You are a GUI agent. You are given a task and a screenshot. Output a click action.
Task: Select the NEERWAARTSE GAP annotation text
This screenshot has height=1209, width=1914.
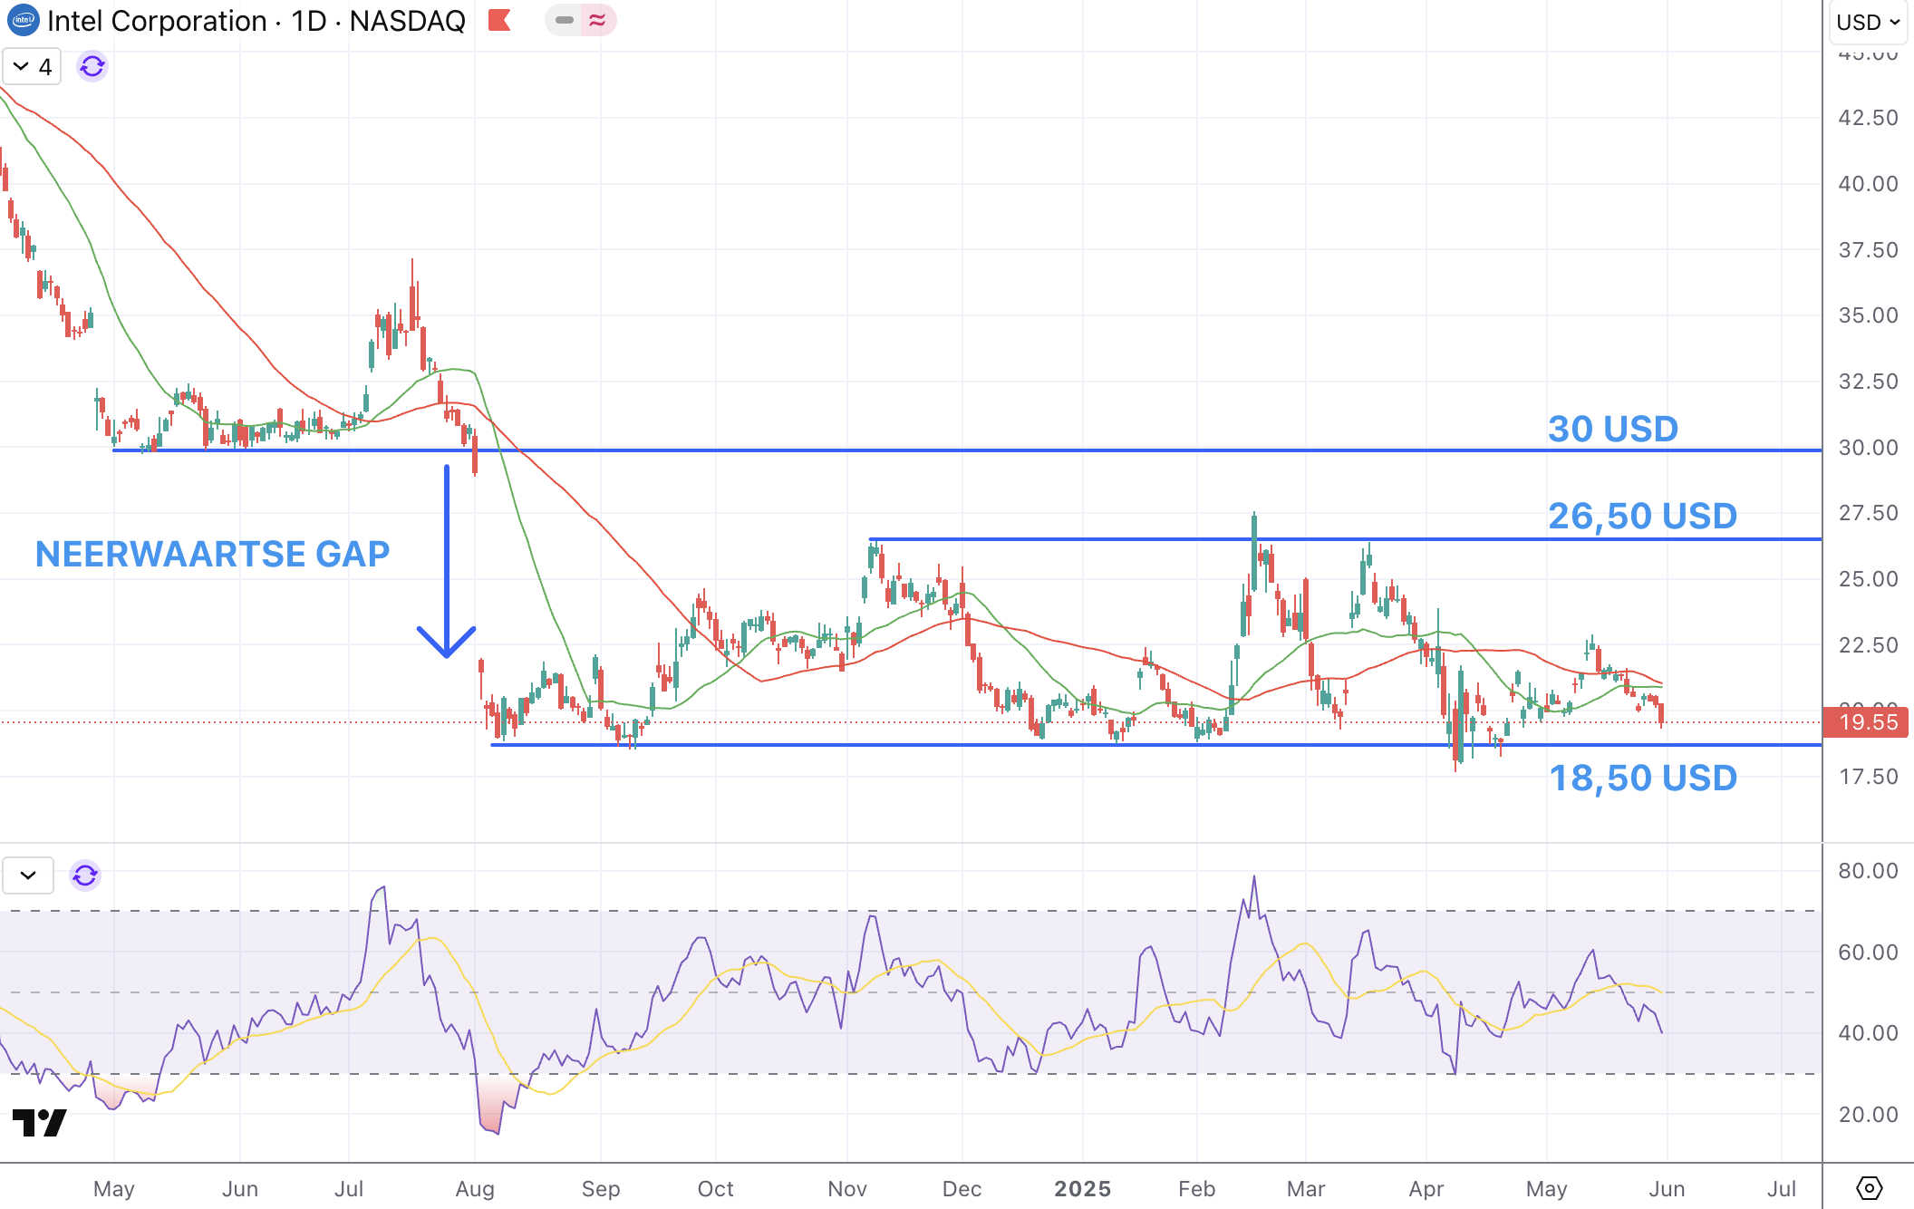(x=212, y=554)
